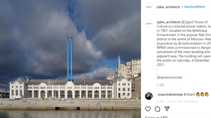
Task: Open the @denancemichel photographer mention
Action: pyautogui.click(x=170, y=78)
